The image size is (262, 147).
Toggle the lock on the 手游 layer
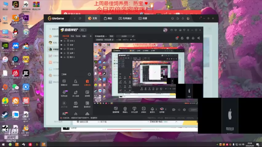tap(65, 45)
